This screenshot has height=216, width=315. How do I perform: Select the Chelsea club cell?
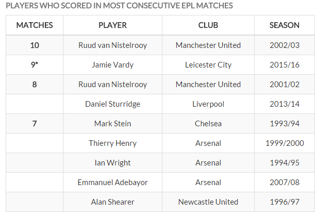point(208,124)
